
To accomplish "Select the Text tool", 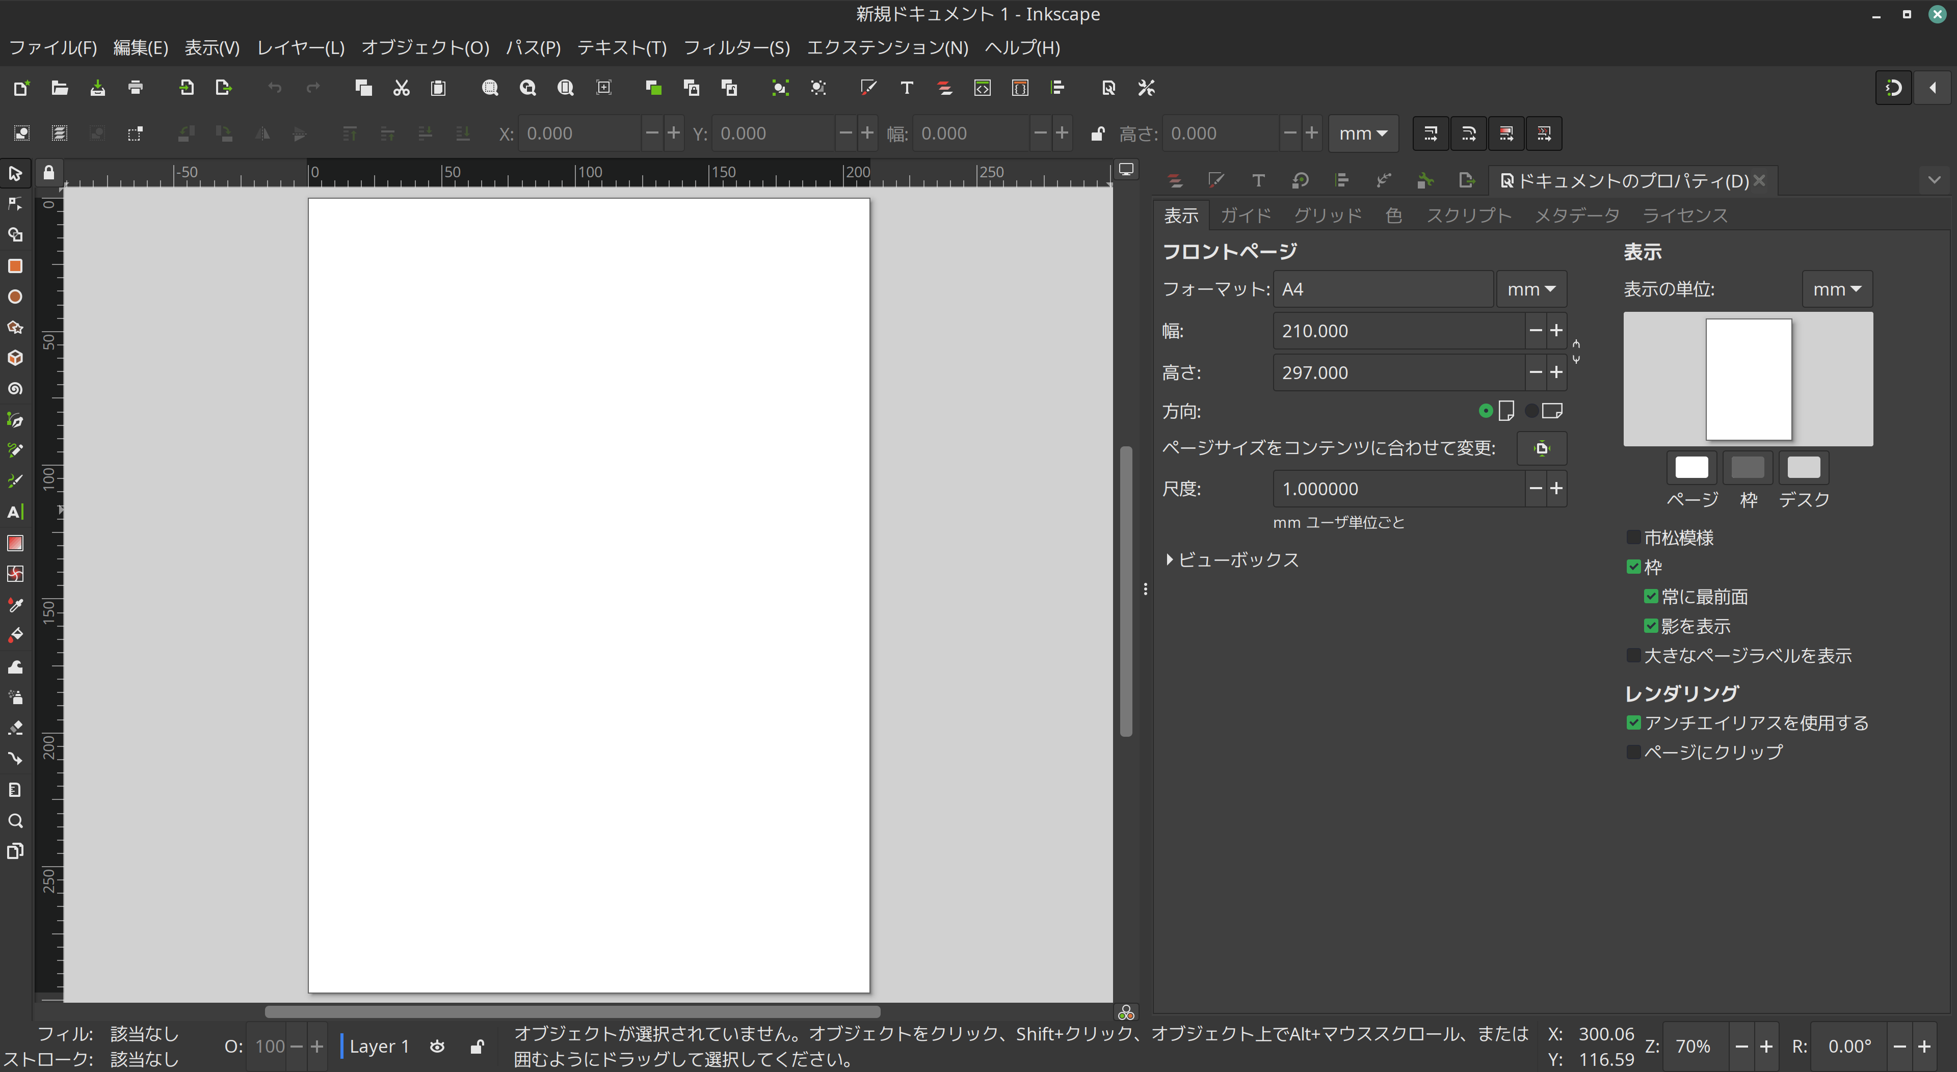I will [15, 512].
